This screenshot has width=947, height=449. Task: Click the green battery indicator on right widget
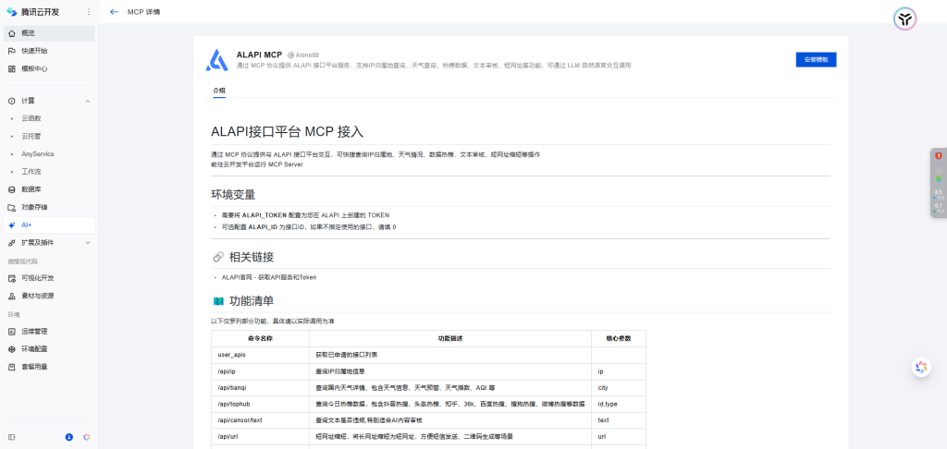(939, 176)
